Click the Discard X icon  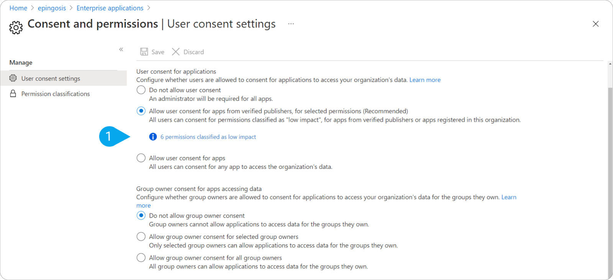click(175, 52)
